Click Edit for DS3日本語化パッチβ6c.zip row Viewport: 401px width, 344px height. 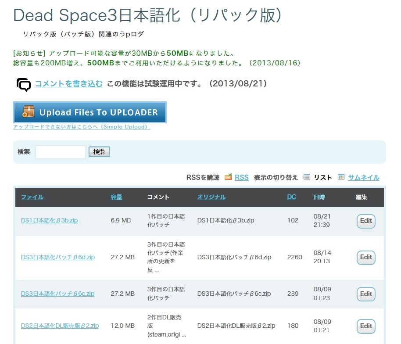click(366, 294)
